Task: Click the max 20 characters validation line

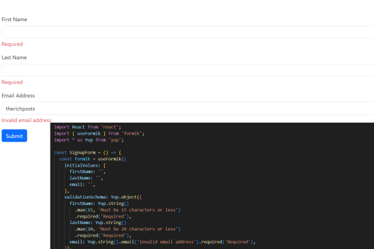Action: click(x=128, y=229)
